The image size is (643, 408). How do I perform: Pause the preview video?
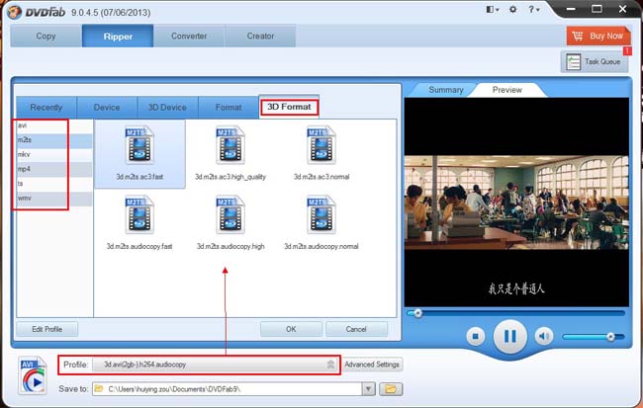tap(509, 337)
